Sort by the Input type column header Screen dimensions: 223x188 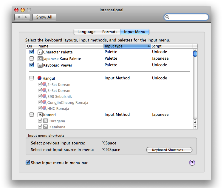[x=127, y=46]
